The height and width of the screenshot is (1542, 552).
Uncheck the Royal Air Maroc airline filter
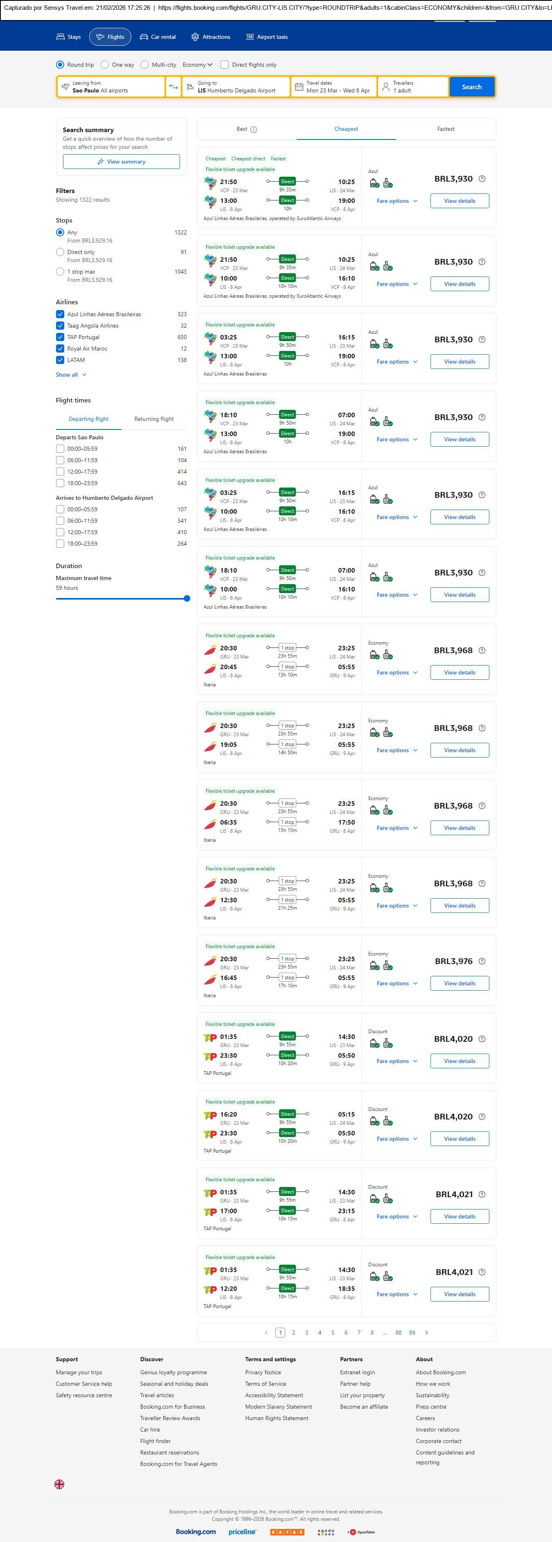(x=60, y=348)
